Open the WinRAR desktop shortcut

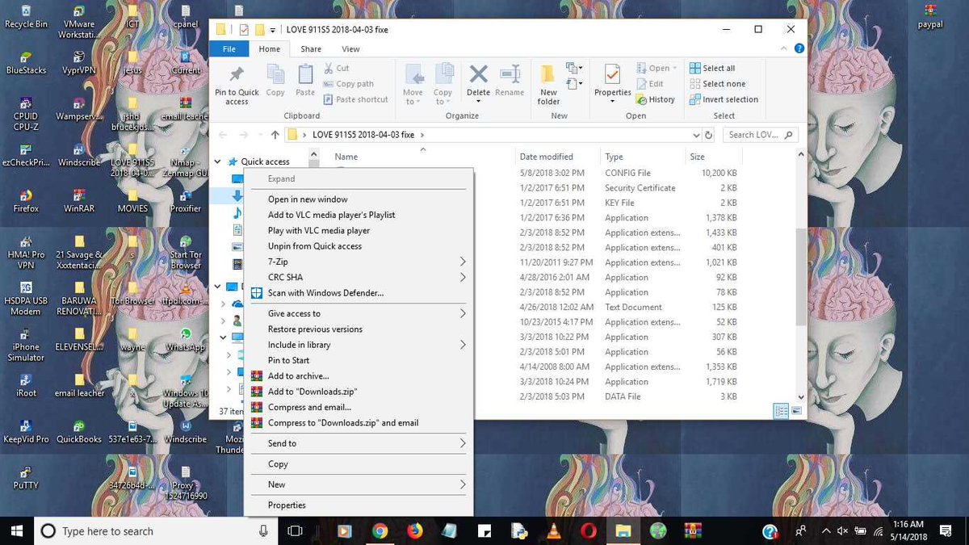(x=79, y=200)
